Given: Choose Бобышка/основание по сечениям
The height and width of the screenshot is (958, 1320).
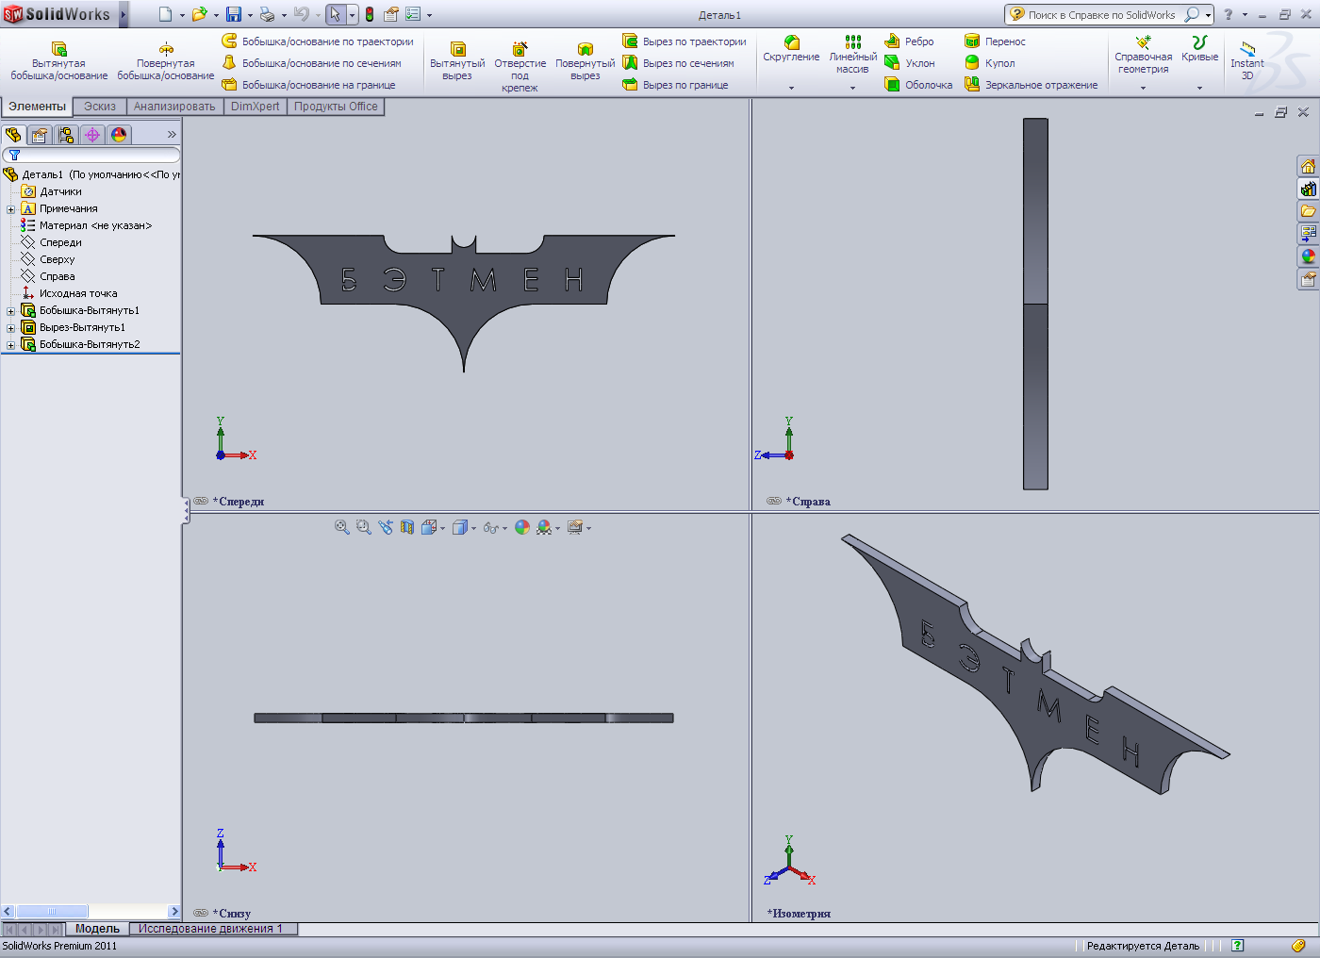Looking at the screenshot, I should [312, 63].
